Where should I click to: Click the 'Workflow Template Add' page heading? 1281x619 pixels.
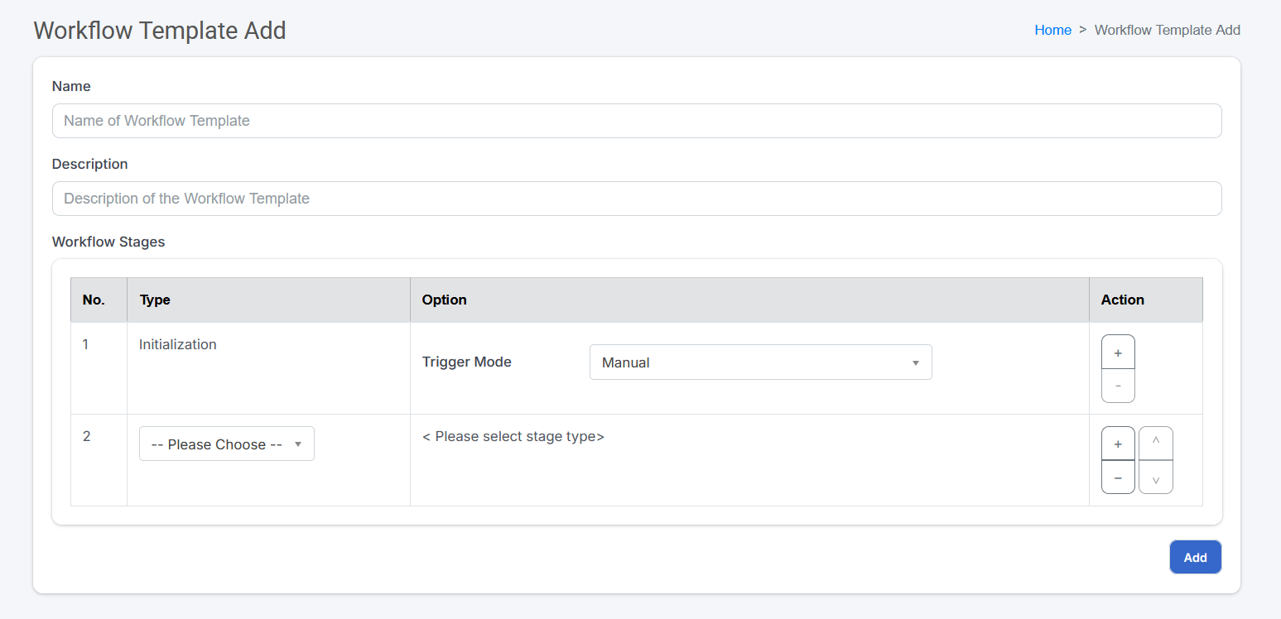pyautogui.click(x=160, y=31)
